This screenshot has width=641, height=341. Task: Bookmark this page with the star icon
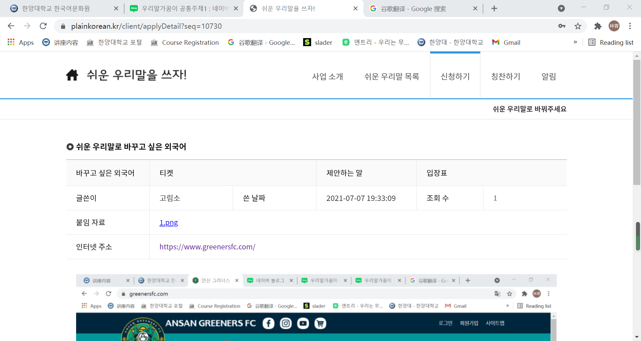[578, 26]
